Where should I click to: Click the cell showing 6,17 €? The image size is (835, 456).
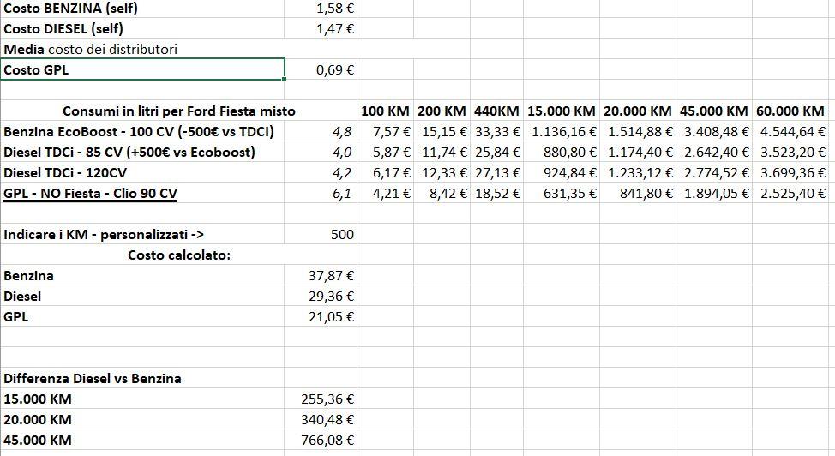click(x=385, y=172)
